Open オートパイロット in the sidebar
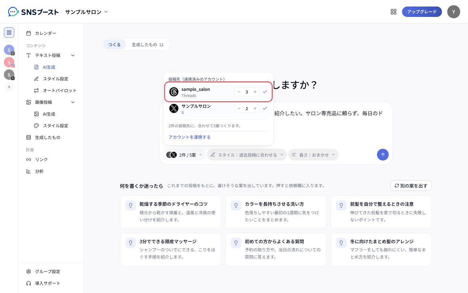The width and height of the screenshot is (468, 293). tap(55, 91)
